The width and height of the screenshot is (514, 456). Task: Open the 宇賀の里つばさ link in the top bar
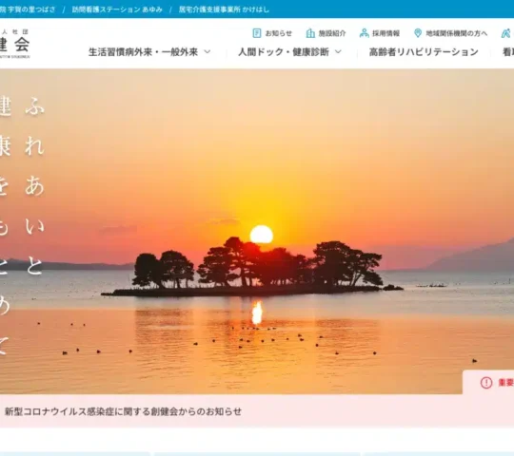click(x=28, y=9)
